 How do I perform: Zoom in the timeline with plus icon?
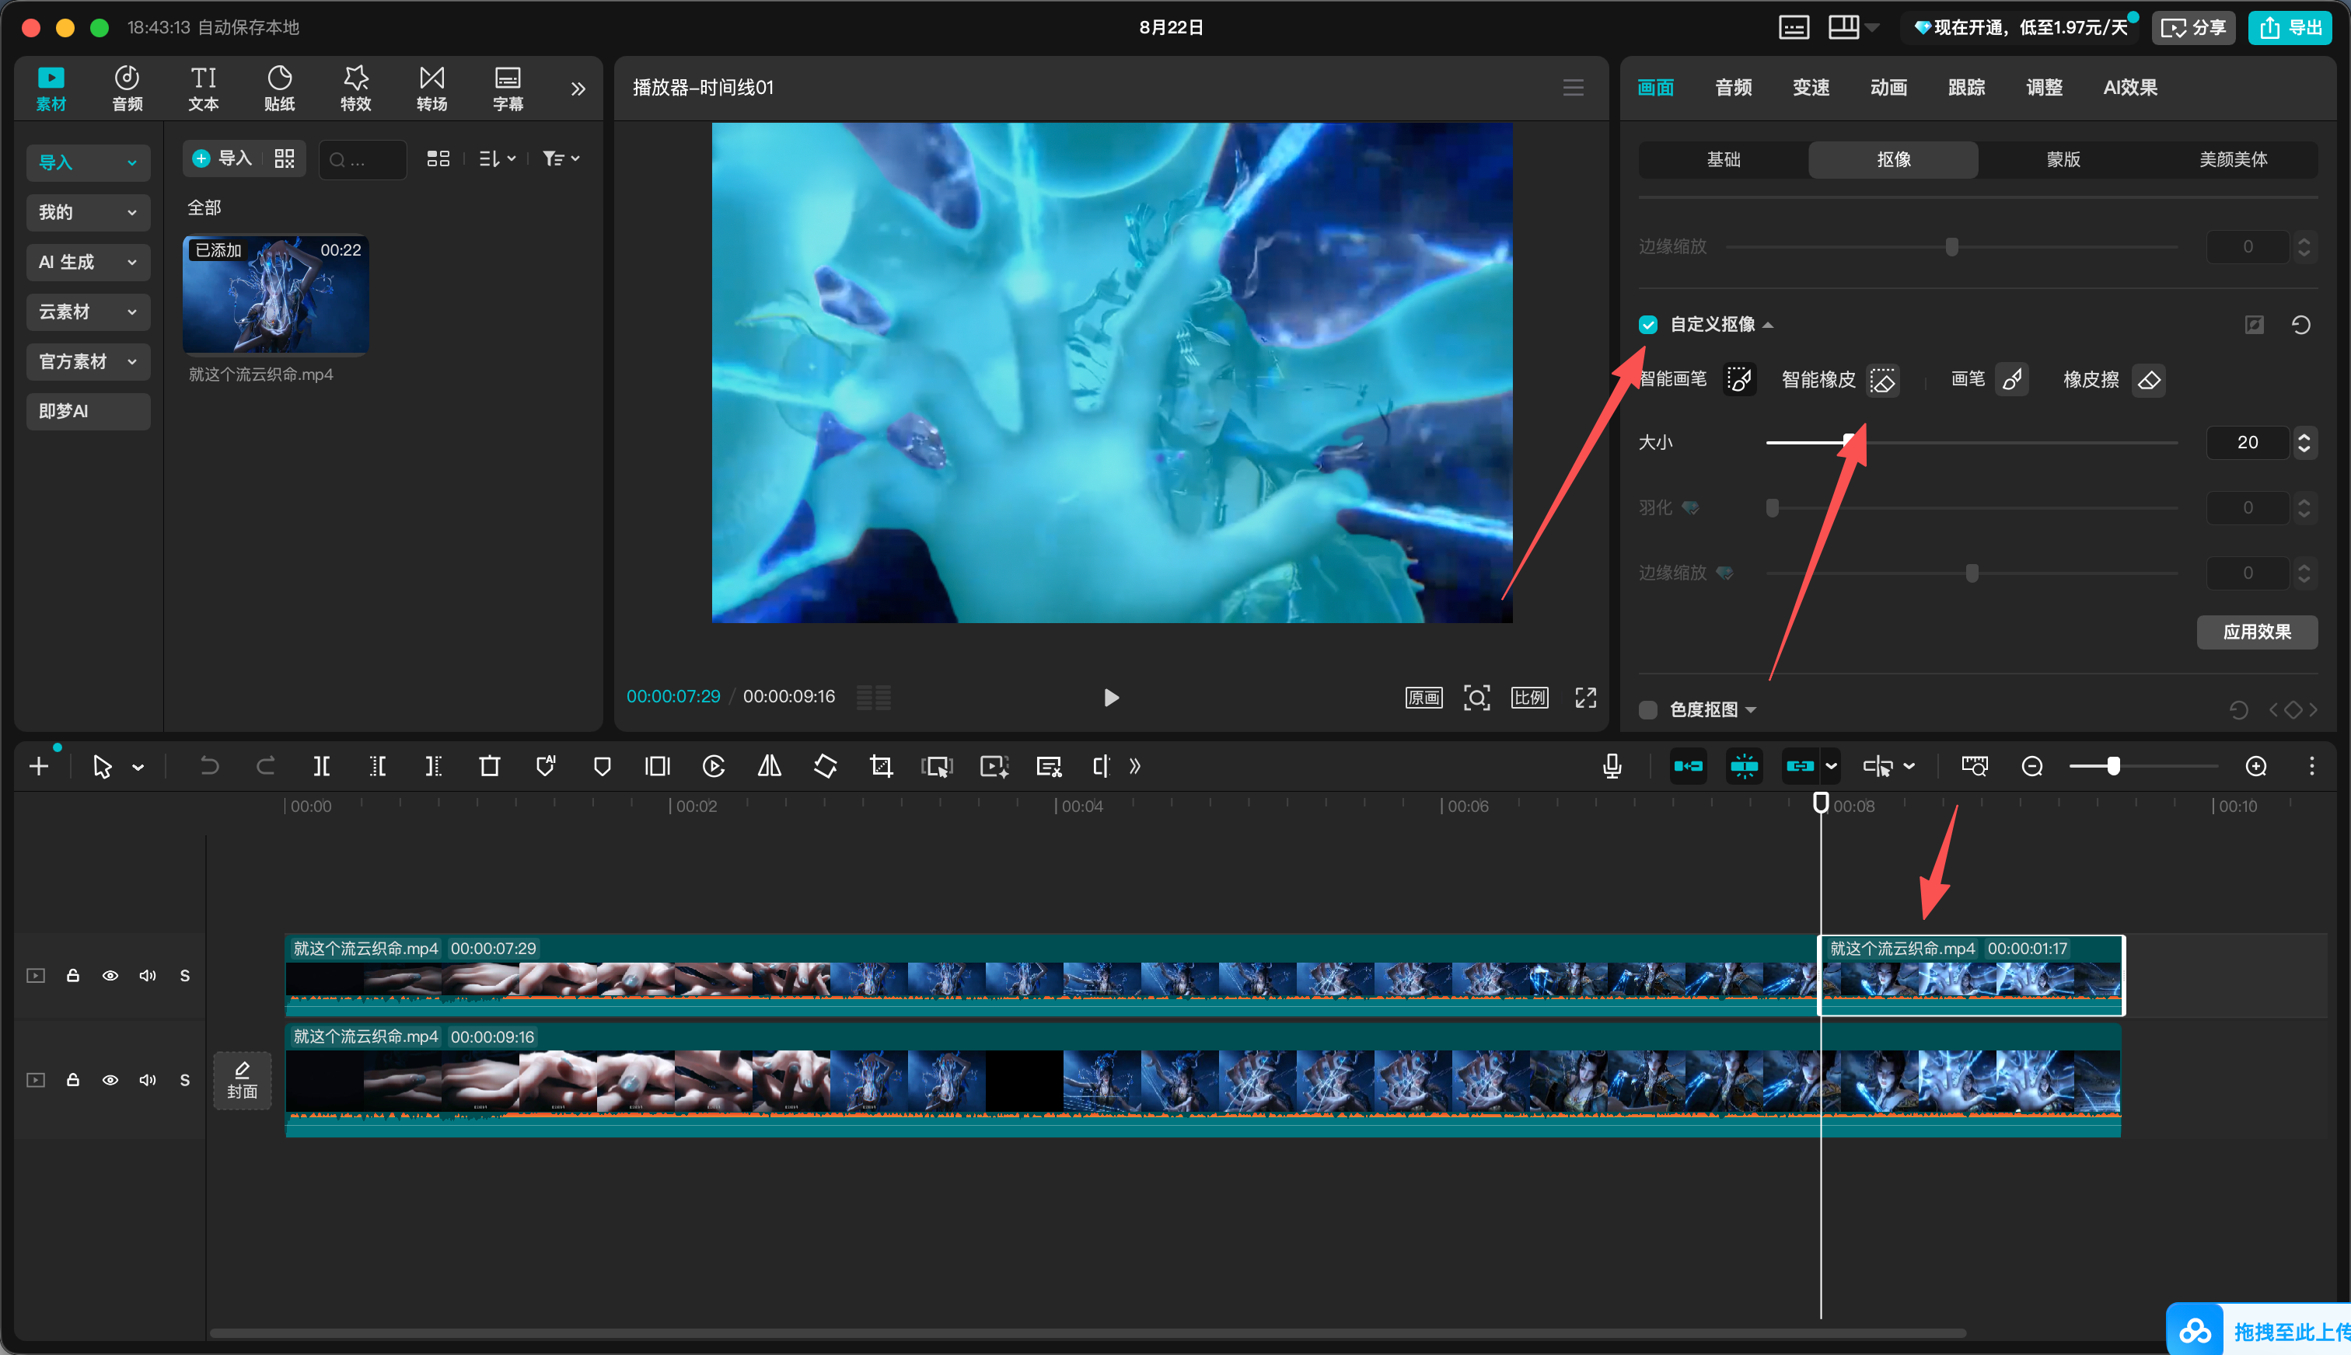(x=2255, y=766)
